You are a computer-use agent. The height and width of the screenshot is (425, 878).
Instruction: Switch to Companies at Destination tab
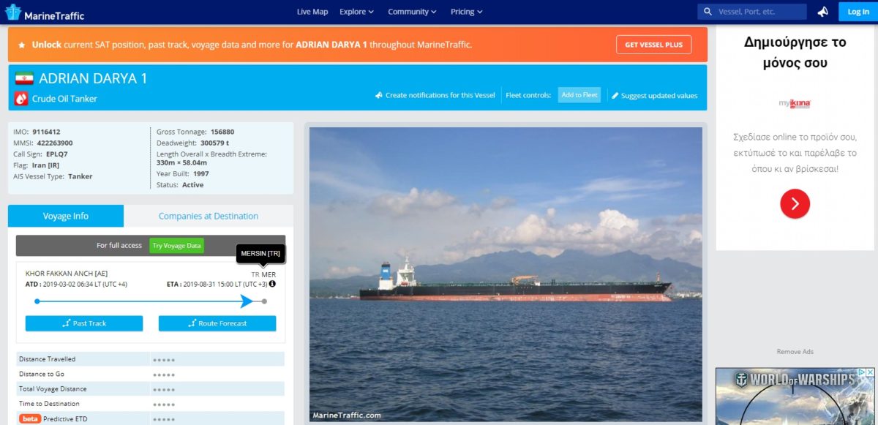209,216
